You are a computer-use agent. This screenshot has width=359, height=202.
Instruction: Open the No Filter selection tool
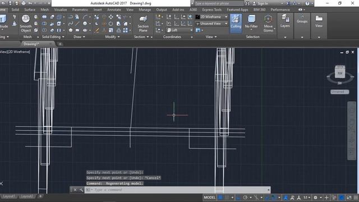pyautogui.click(x=251, y=22)
